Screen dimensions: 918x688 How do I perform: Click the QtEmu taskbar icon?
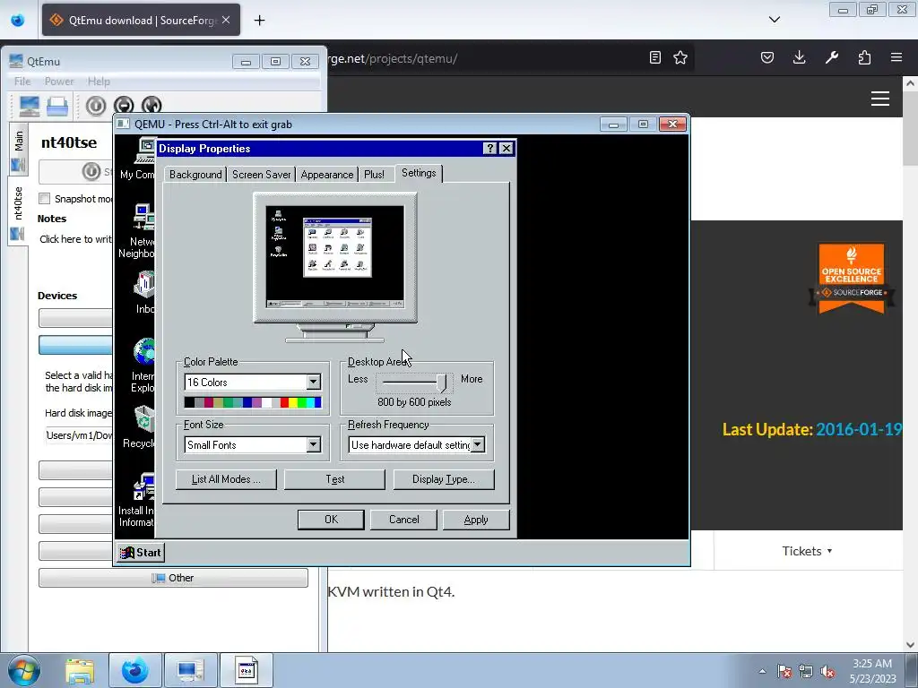point(190,670)
